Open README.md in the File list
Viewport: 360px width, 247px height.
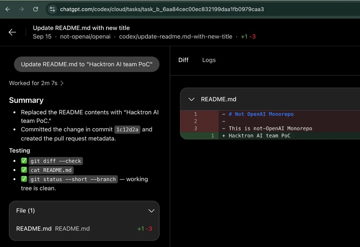(84, 229)
